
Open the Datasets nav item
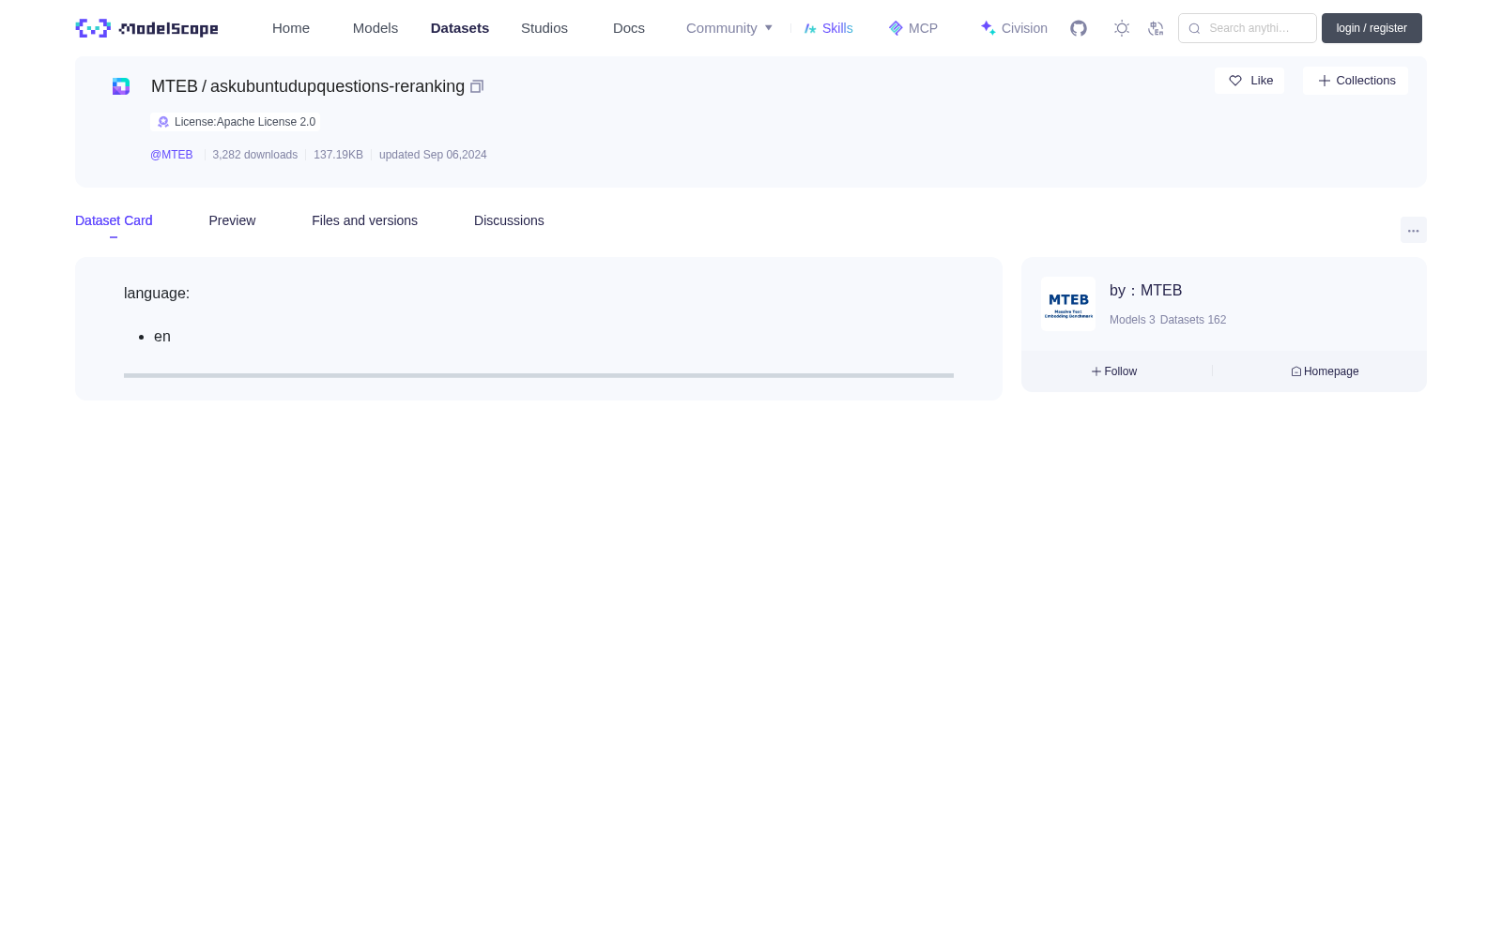[x=460, y=28]
